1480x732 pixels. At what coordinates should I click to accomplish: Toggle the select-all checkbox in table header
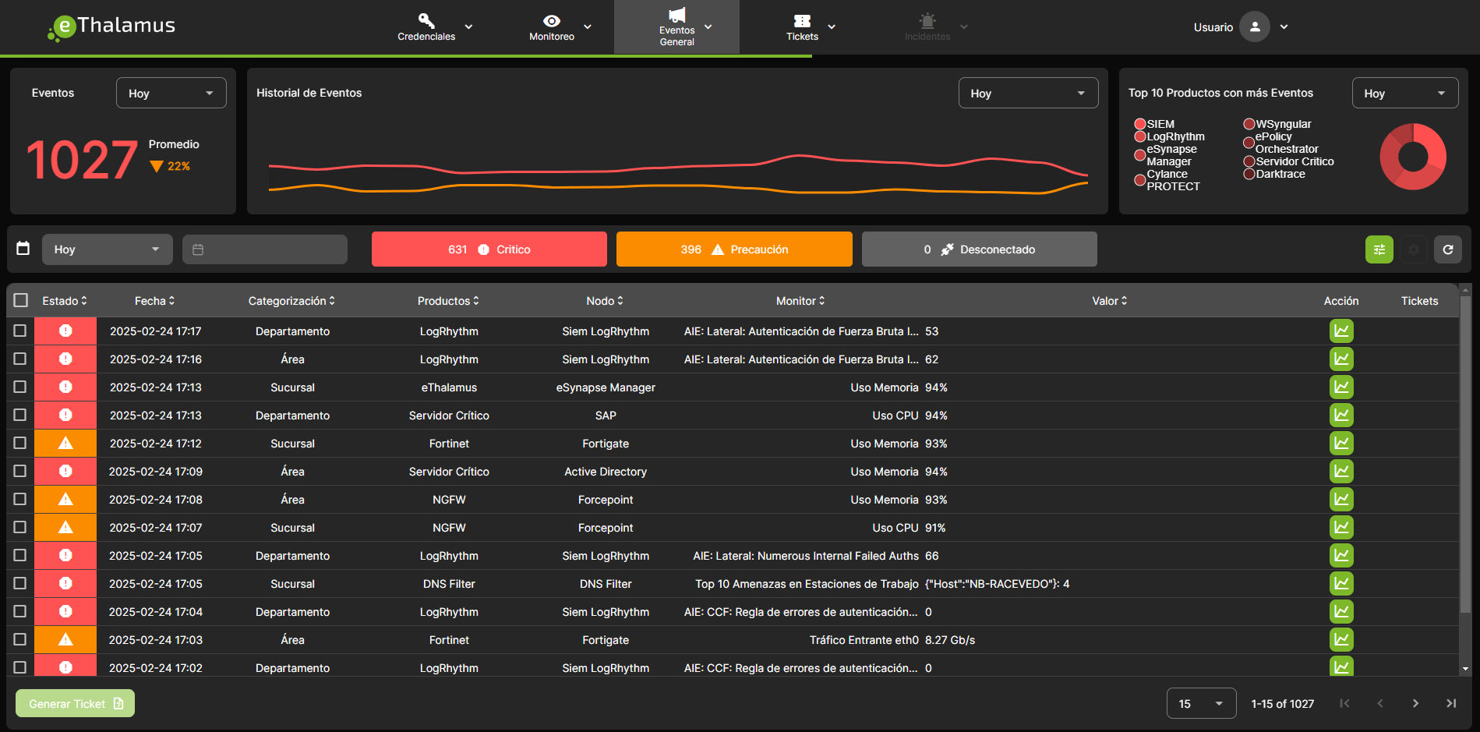click(x=21, y=300)
